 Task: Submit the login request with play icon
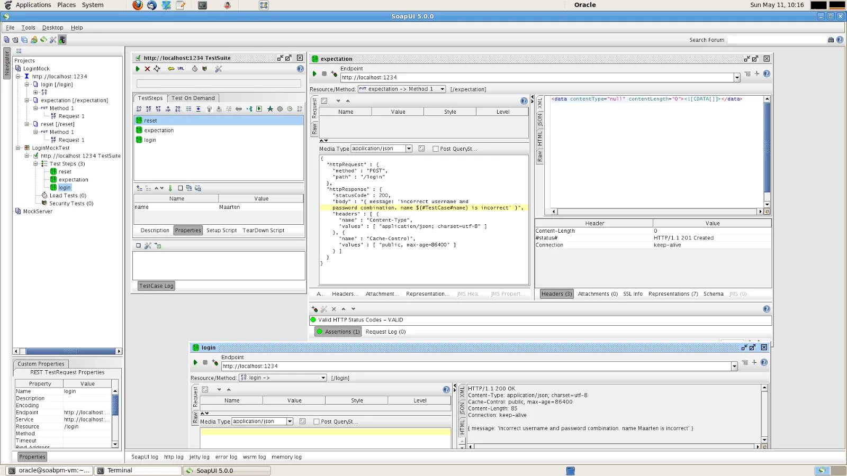(195, 363)
